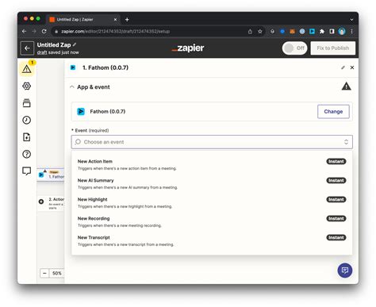This screenshot has height=307, width=376.
Task: Open the Zap details file icon
Action: pyautogui.click(x=27, y=137)
